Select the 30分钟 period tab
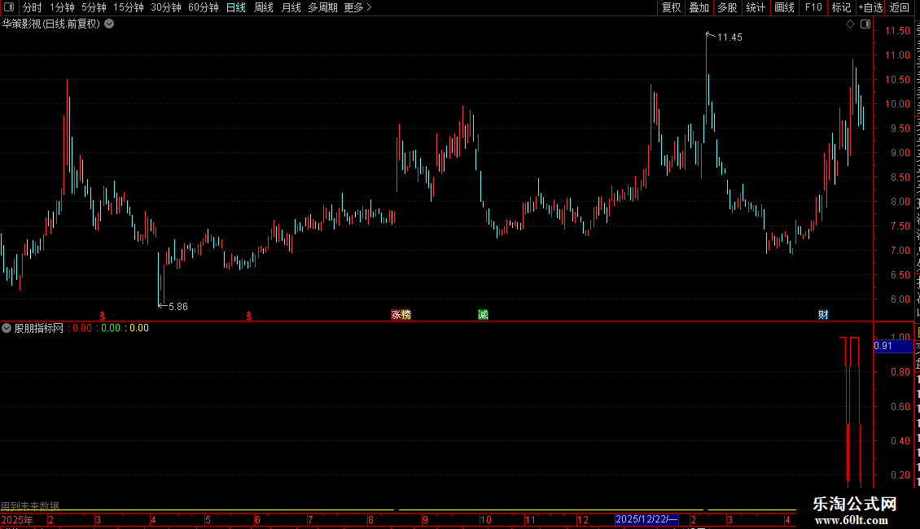Viewport: 920px width, 529px height. (166, 7)
